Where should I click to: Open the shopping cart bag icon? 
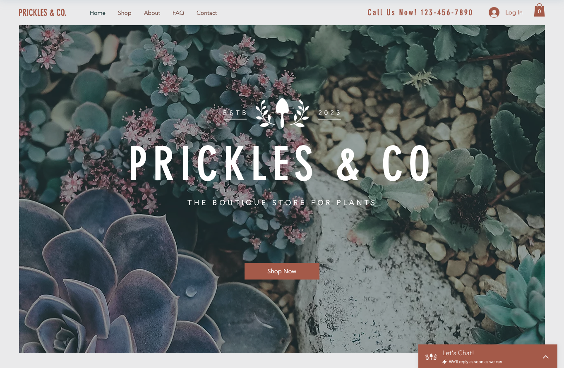pos(539,10)
